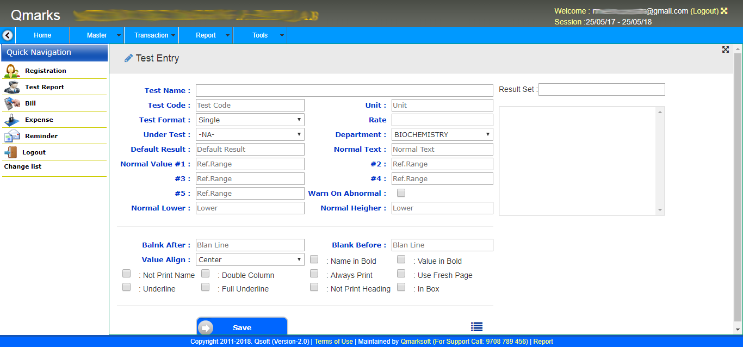Open the Master menu
The image size is (743, 347).
pyautogui.click(x=96, y=35)
